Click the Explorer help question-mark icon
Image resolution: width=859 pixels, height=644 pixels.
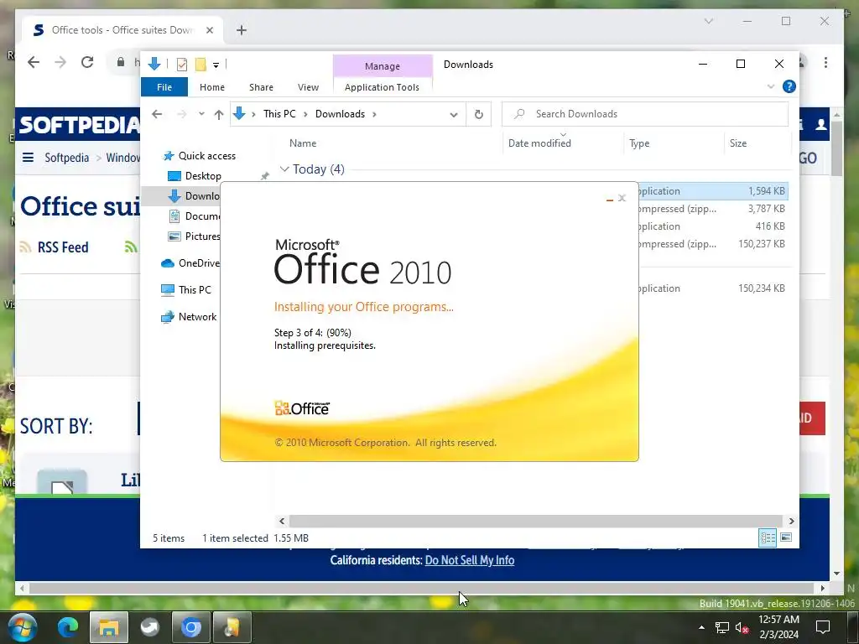point(789,86)
